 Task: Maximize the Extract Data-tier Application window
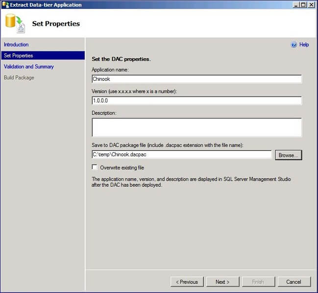[303, 5]
